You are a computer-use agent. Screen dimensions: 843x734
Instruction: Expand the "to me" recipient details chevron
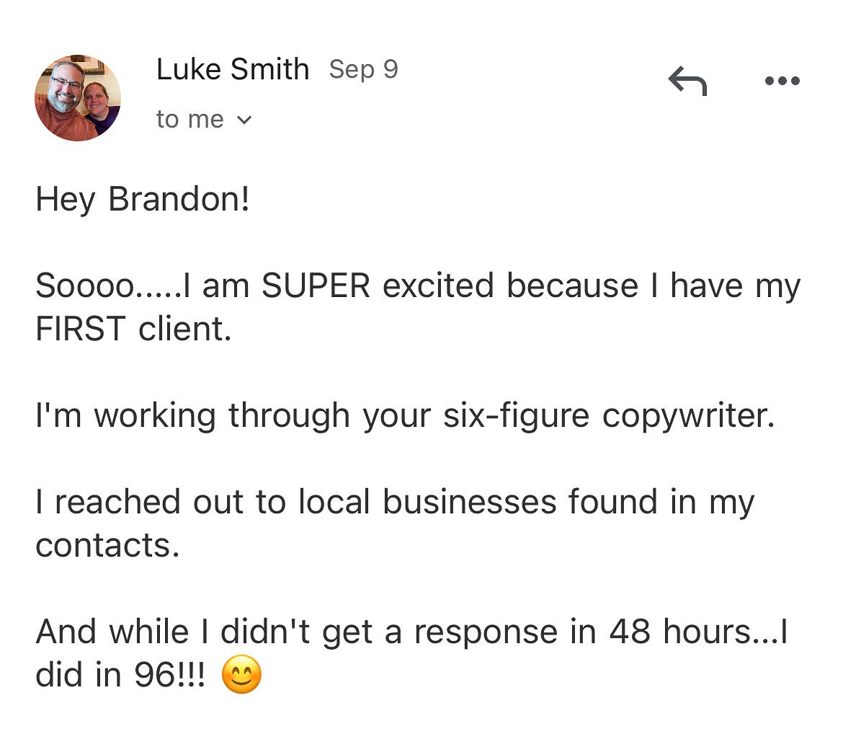pos(244,120)
